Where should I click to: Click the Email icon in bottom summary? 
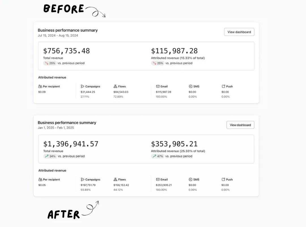[158, 179]
